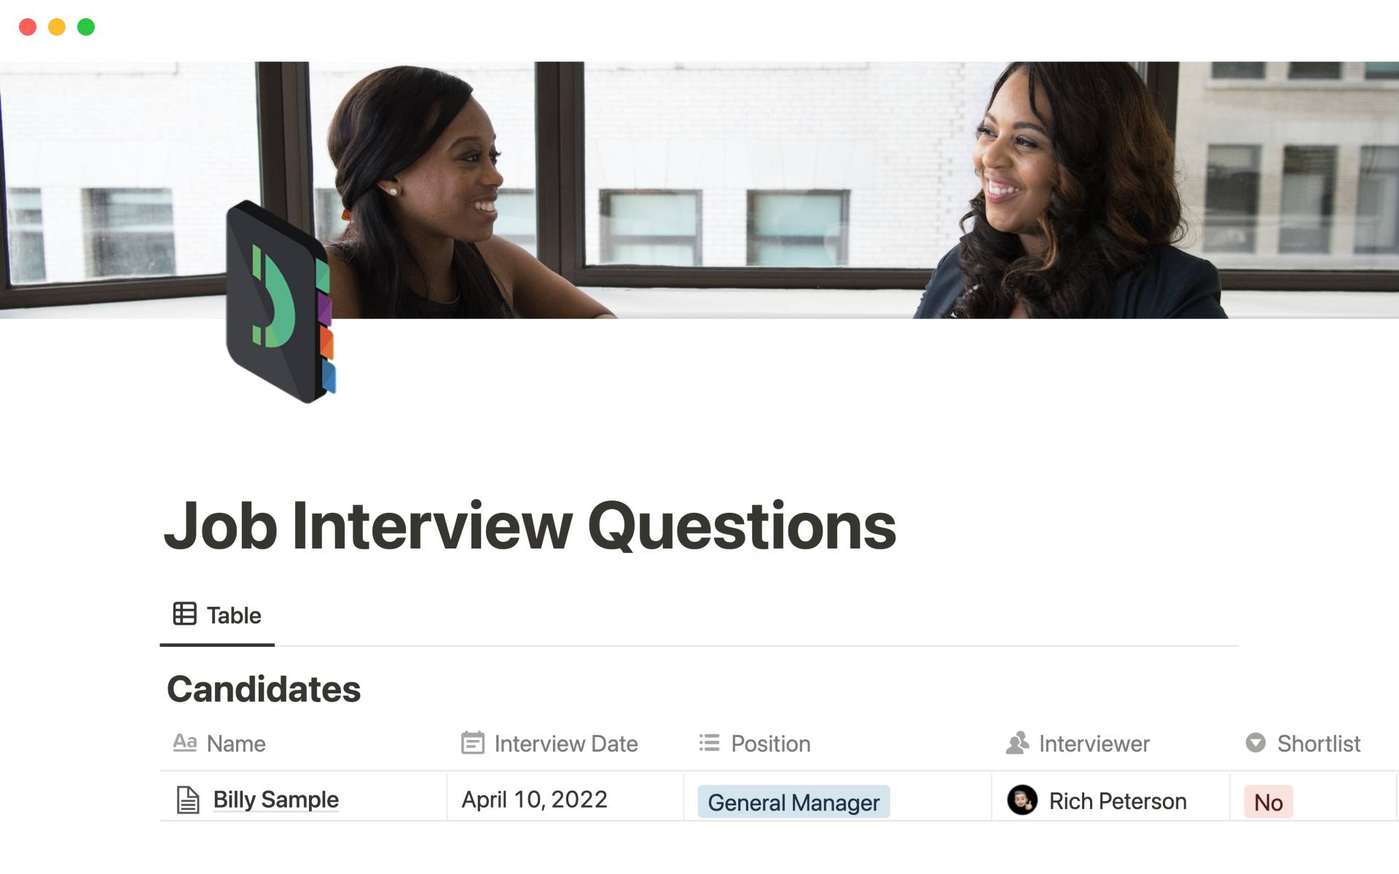Click the Billy Sample page document icon
Viewport: 1399px width, 874px height.
tap(188, 800)
